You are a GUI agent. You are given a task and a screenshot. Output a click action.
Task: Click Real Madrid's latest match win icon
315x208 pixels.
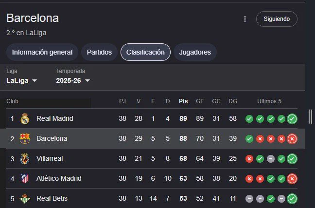pyautogui.click(x=292, y=119)
